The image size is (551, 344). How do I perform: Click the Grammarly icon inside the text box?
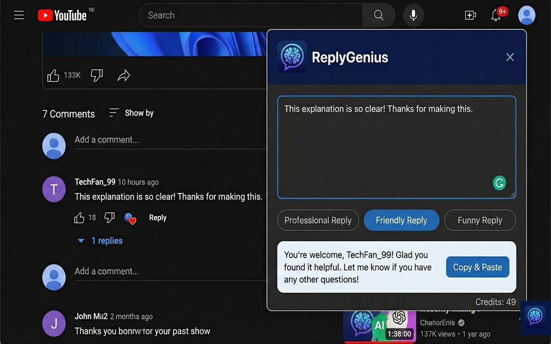499,183
